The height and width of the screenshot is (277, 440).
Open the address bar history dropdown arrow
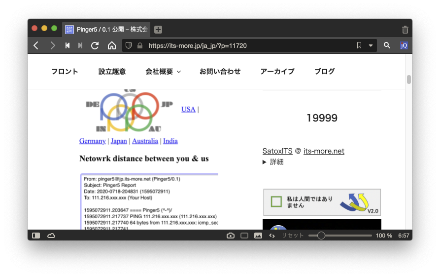pyautogui.click(x=371, y=45)
